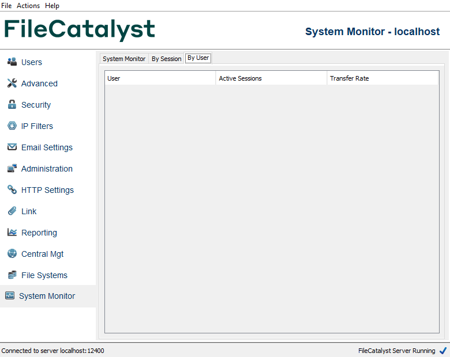Sort by the User column header
The width and height of the screenshot is (450, 357).
[160, 78]
